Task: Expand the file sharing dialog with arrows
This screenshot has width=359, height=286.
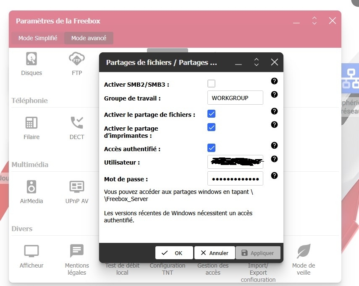Action: point(257,62)
